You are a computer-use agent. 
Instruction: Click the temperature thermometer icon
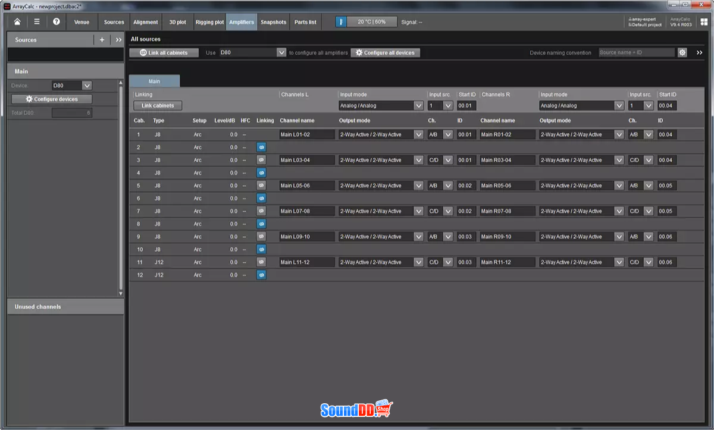[x=342, y=22]
